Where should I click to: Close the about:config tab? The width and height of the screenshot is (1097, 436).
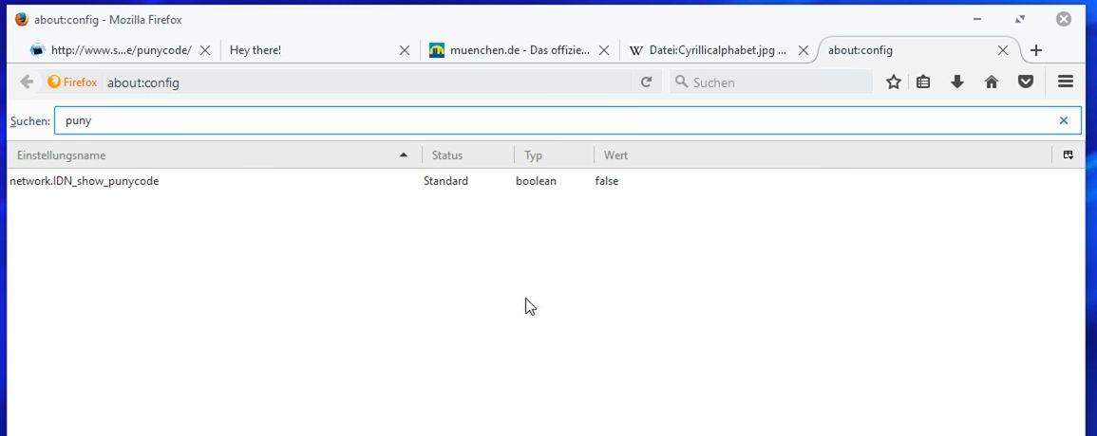click(x=1003, y=50)
